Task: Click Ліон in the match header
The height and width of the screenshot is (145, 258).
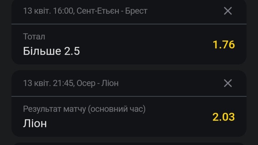Action: click(110, 83)
